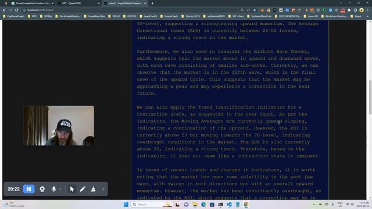Open the Chat icon in taskbar
The width and height of the screenshot is (372, 209).
pyautogui.click(x=186, y=204)
